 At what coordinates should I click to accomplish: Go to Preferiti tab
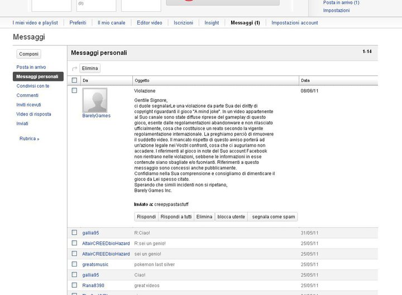click(78, 23)
